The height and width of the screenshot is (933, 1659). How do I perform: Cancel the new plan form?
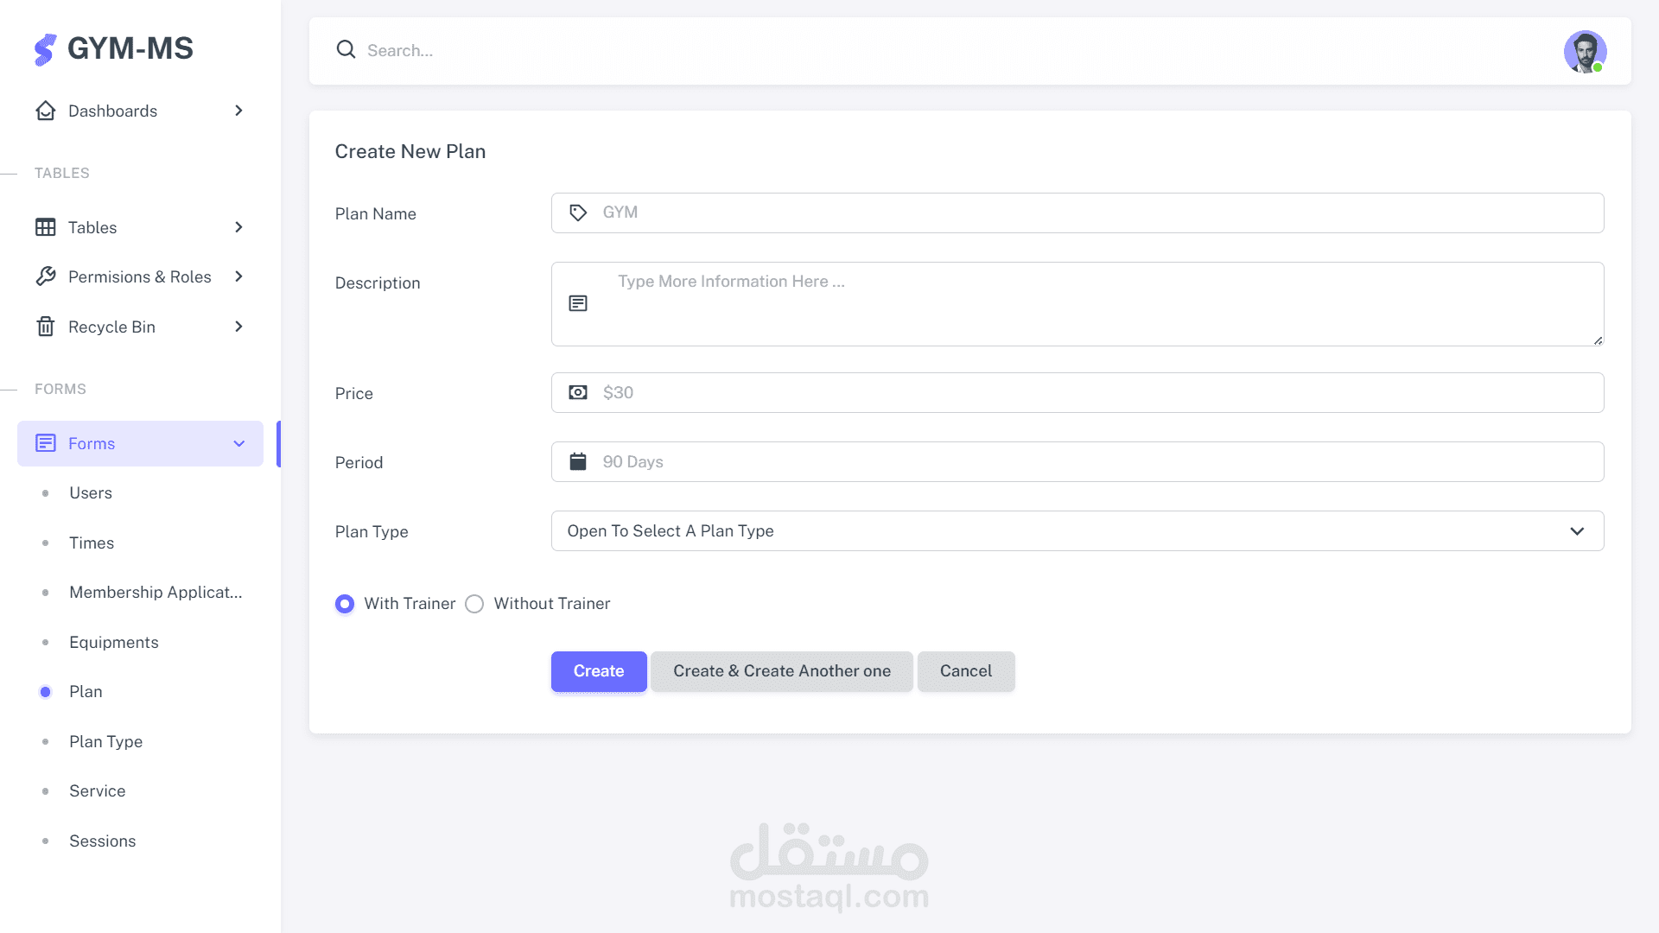pos(965,671)
